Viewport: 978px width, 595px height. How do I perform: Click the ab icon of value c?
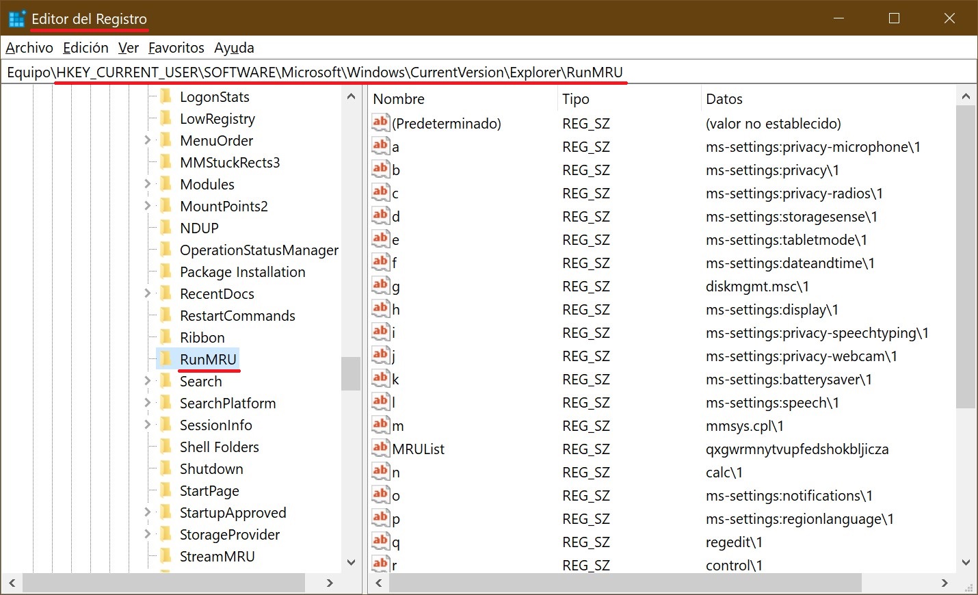[x=381, y=192]
